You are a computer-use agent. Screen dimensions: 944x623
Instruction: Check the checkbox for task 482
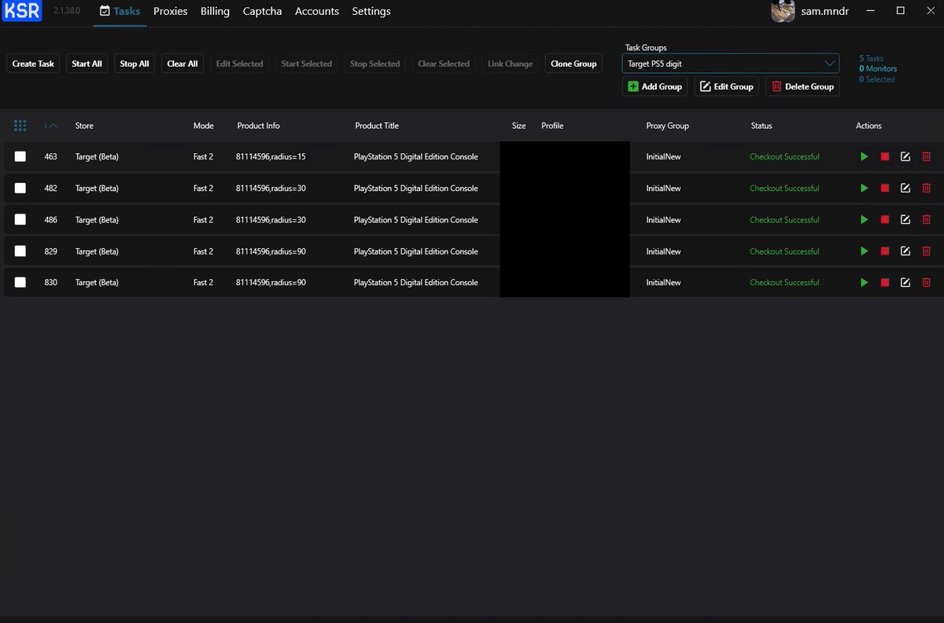pos(20,189)
